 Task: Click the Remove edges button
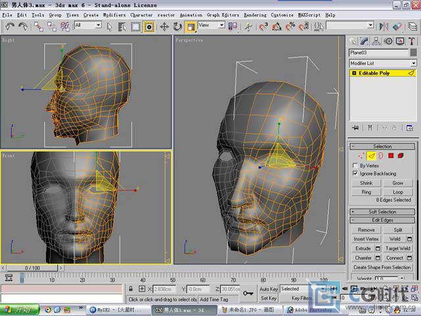(x=366, y=230)
